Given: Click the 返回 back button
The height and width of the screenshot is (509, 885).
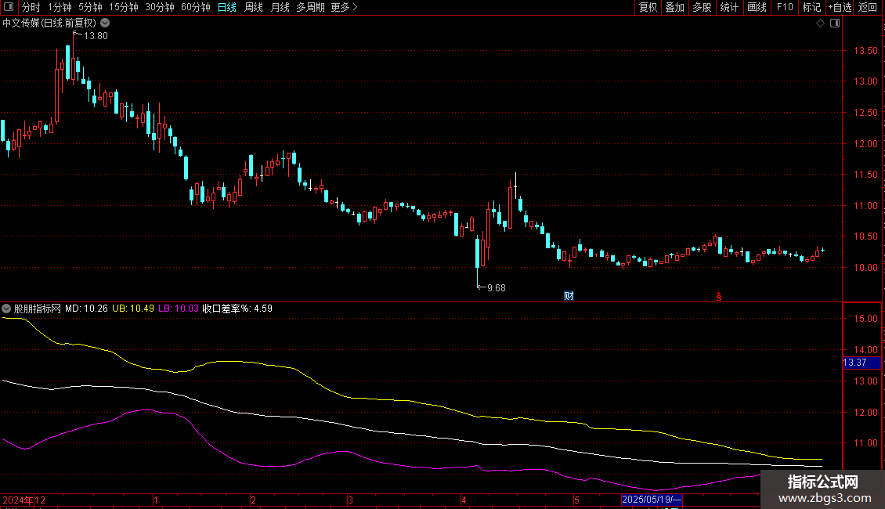Looking at the screenshot, I should pos(868,7).
